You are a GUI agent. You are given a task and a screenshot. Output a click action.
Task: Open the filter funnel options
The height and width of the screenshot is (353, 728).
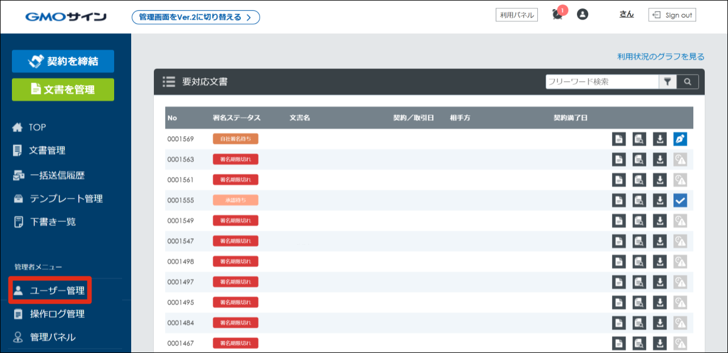coord(667,82)
